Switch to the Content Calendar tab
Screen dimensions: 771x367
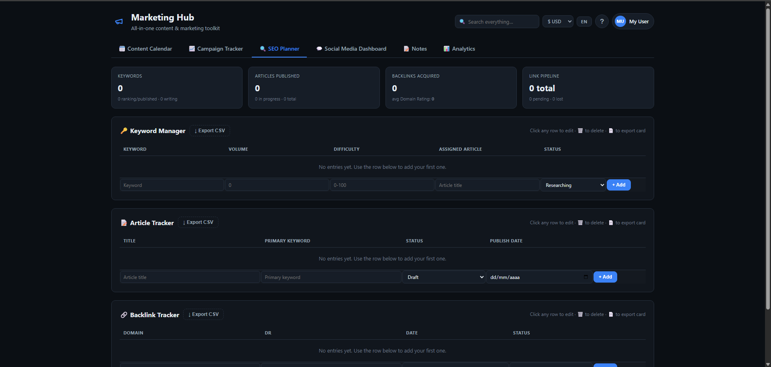coord(146,49)
